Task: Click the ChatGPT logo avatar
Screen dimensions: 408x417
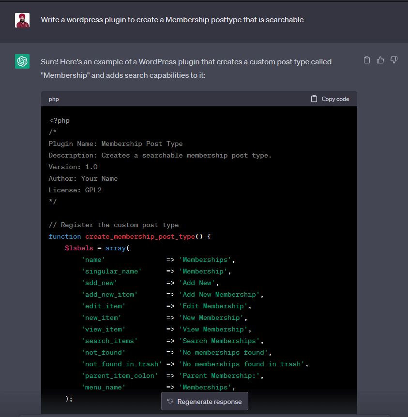Action: (x=22, y=61)
